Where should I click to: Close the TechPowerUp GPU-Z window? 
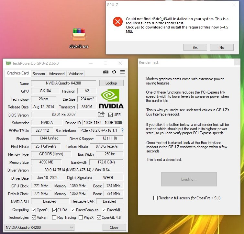pyautogui.click(x=120, y=63)
